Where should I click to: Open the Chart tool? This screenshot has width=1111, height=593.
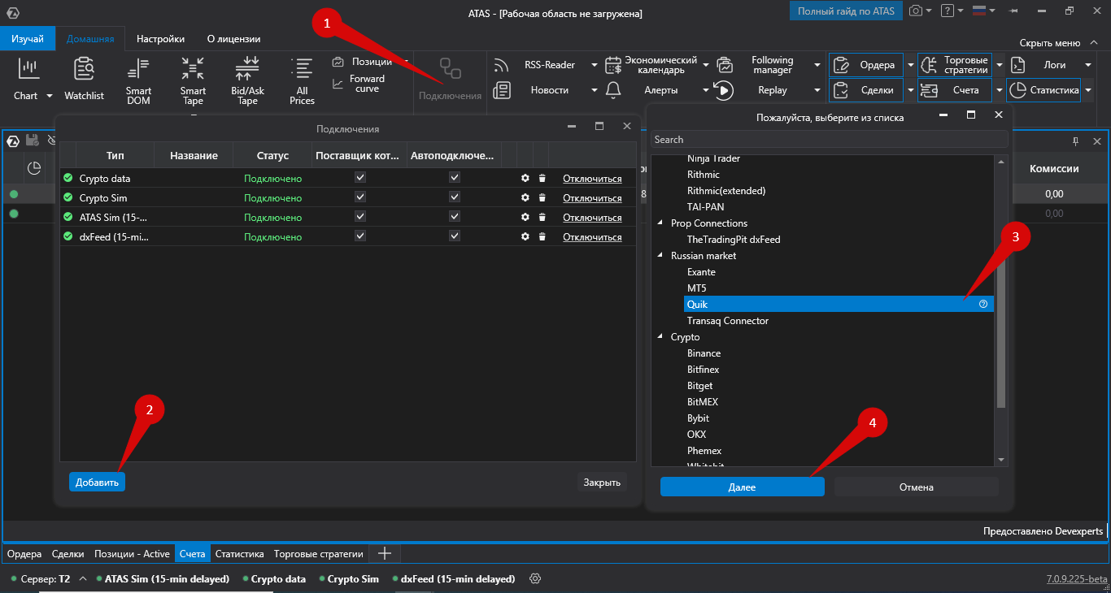(x=28, y=80)
